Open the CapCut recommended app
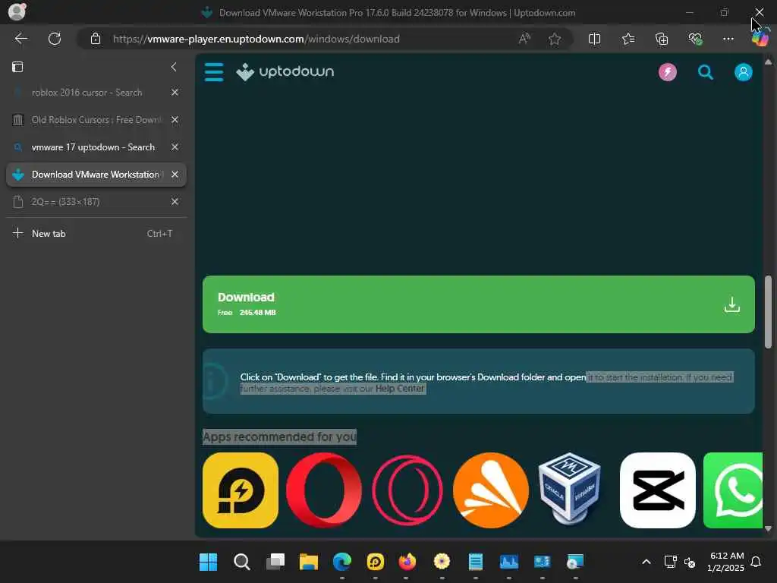 [658, 490]
